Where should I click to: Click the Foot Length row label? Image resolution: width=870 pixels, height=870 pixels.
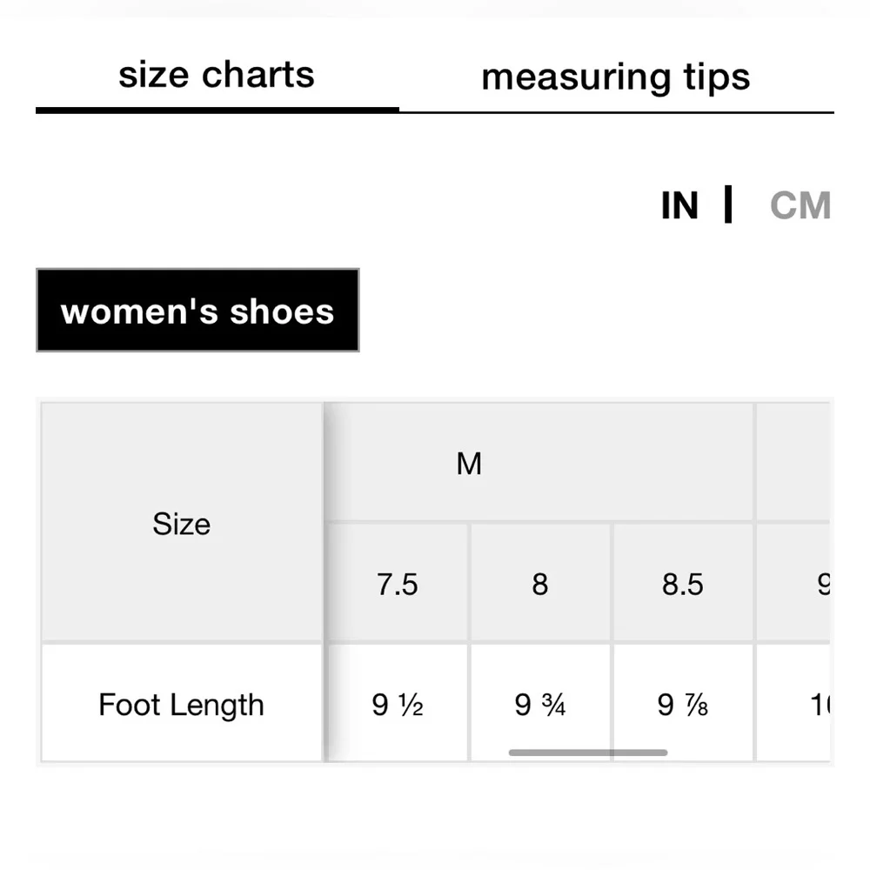[181, 704]
